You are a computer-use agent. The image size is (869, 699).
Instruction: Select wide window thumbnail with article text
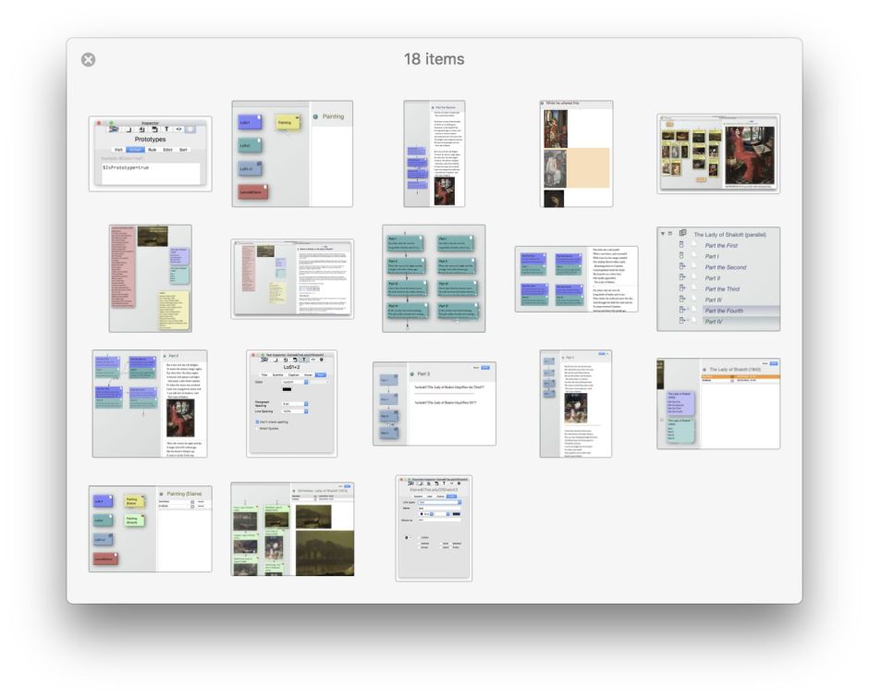pyautogui.click(x=292, y=278)
